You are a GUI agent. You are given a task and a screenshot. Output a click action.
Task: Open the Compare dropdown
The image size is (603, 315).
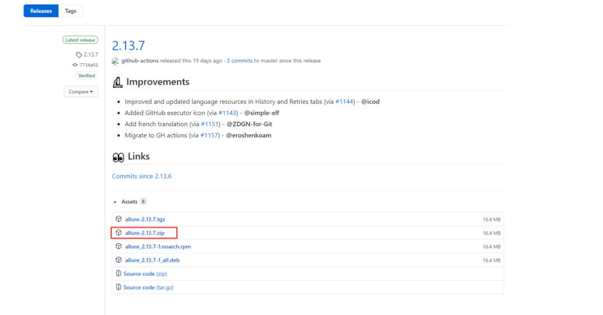(81, 92)
